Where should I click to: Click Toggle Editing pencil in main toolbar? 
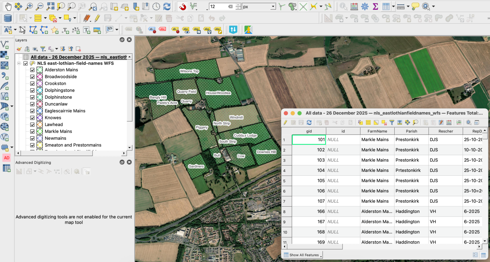[x=97, y=18]
